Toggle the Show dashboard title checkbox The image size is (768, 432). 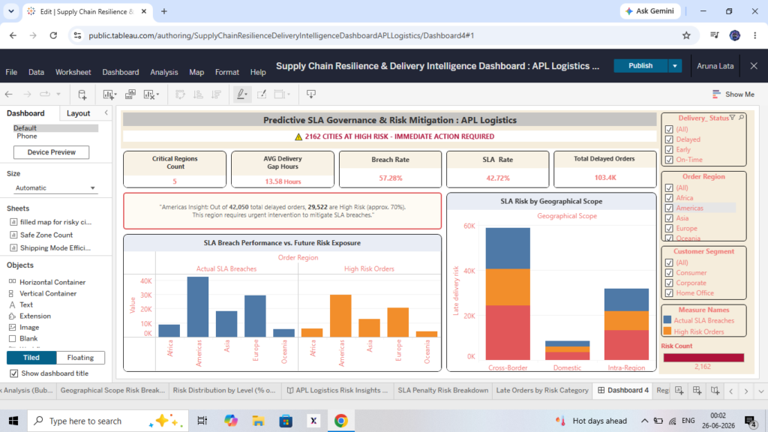click(13, 373)
